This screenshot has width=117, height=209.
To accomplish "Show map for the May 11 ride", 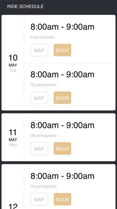I will pyautogui.click(x=39, y=148).
